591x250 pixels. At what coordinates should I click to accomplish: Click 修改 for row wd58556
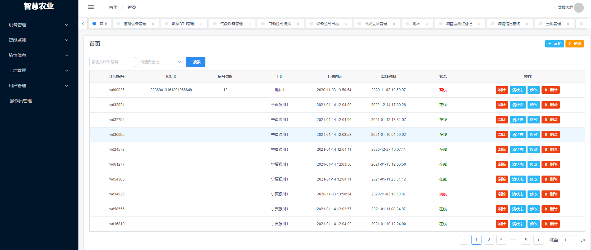coord(534,209)
